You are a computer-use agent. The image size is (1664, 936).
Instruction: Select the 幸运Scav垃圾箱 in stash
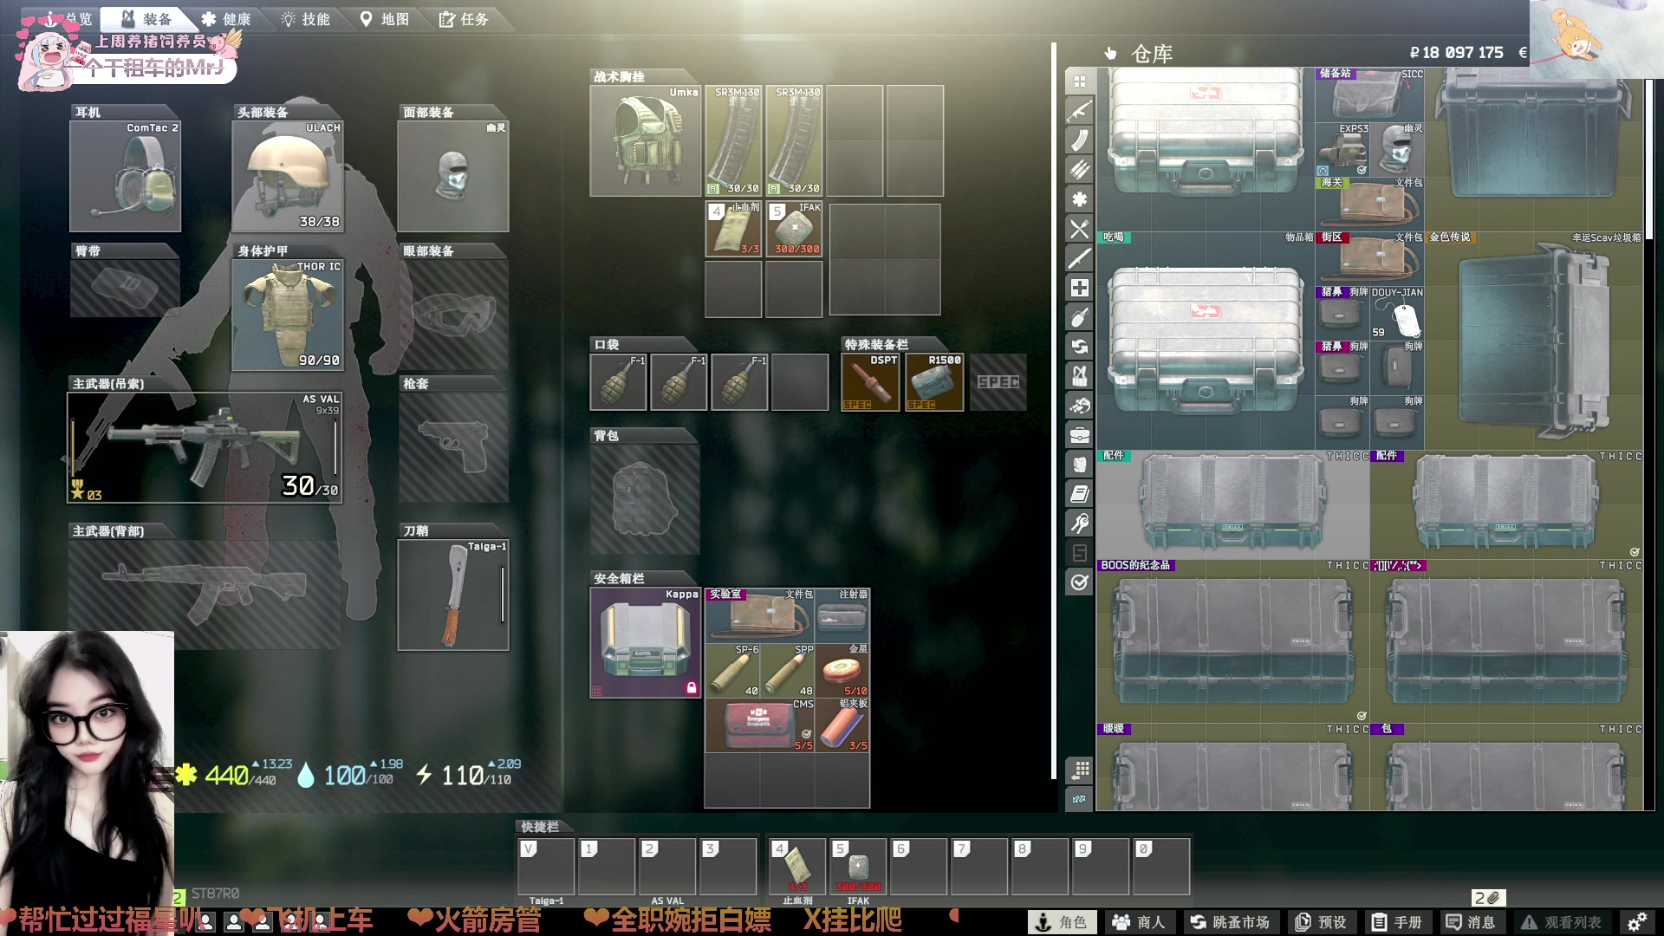pos(1533,340)
